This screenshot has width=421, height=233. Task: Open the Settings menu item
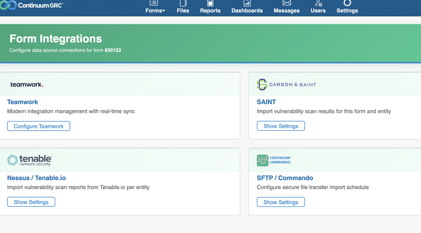click(347, 10)
